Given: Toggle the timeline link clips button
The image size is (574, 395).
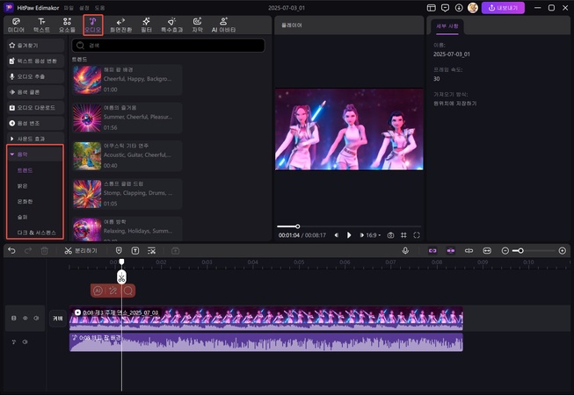Looking at the screenshot, I should click(432, 251).
